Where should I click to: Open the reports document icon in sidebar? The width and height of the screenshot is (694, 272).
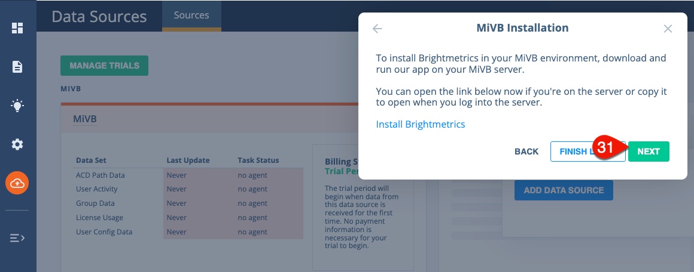click(x=17, y=67)
